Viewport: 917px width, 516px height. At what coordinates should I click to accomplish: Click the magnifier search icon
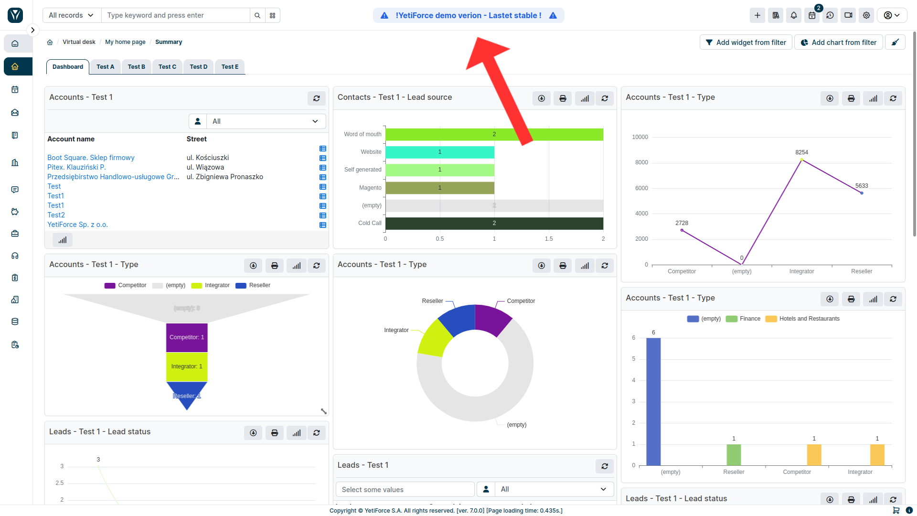click(257, 15)
